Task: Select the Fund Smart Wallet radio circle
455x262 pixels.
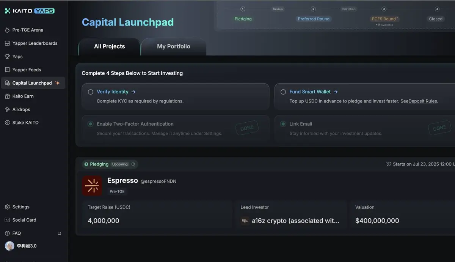Action: click(x=283, y=92)
